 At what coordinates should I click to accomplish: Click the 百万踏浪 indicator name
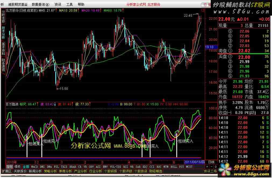pos(12,104)
